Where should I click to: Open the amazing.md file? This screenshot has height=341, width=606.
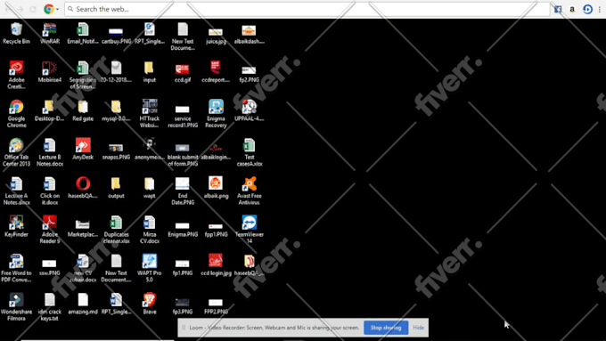click(83, 304)
